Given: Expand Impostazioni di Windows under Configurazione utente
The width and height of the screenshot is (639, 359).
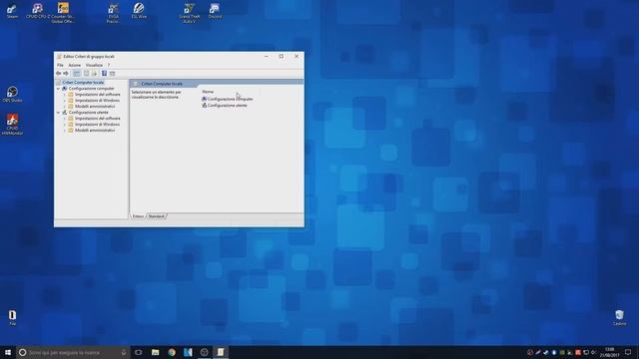Looking at the screenshot, I should pos(65,124).
